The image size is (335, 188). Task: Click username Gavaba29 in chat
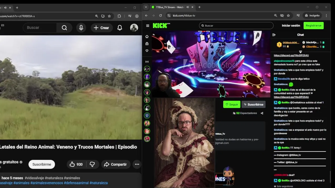click(283, 79)
